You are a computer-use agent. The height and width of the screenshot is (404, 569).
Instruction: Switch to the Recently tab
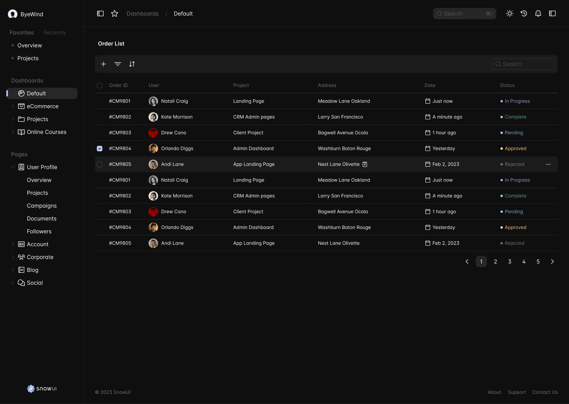click(55, 33)
